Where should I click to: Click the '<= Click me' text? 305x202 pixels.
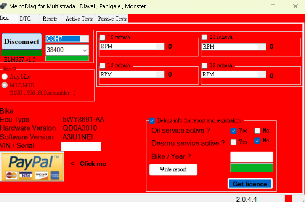pos(88,164)
